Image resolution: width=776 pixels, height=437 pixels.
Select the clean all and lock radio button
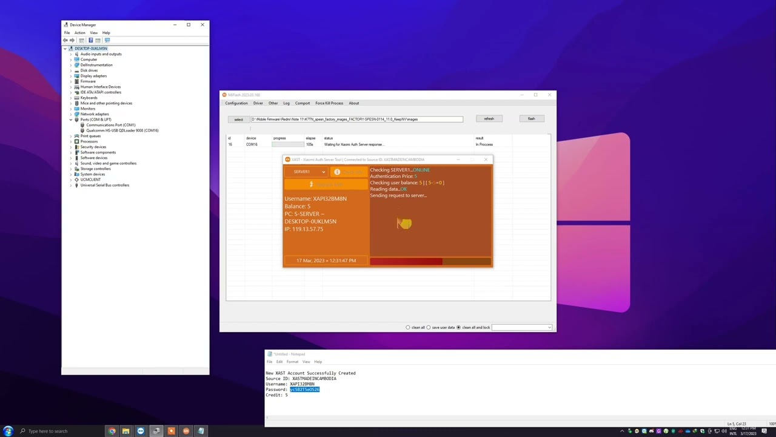point(459,328)
